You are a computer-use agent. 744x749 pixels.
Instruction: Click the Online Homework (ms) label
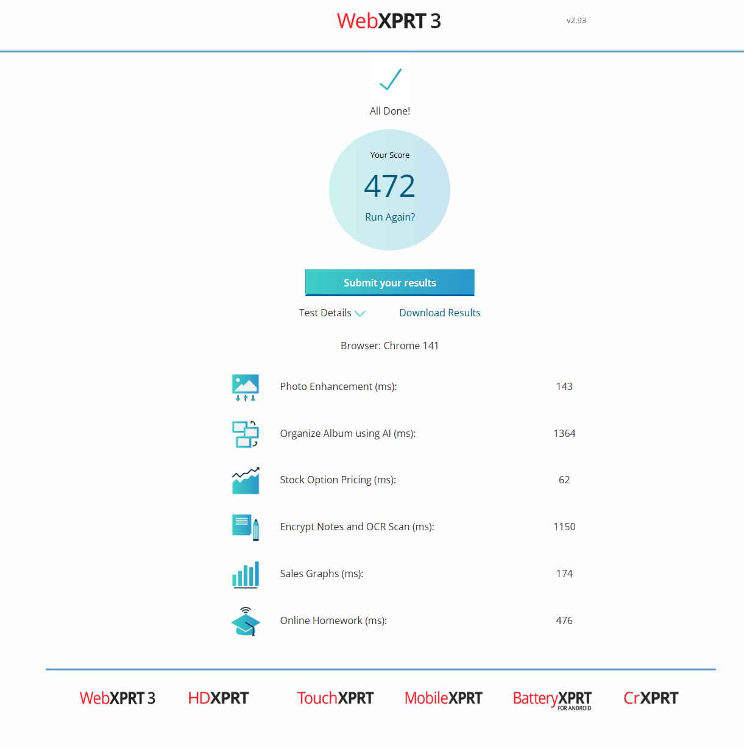pos(334,620)
